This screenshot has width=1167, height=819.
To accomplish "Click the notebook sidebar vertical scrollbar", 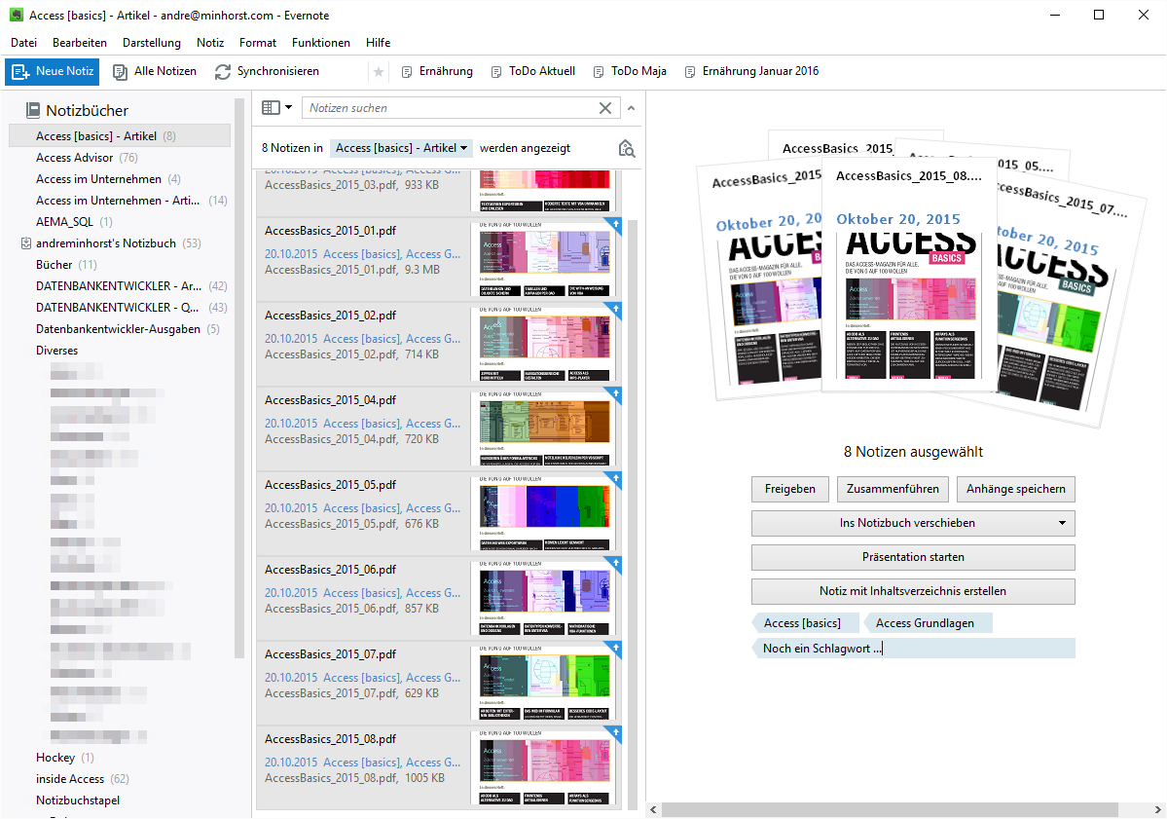I will point(238,378).
